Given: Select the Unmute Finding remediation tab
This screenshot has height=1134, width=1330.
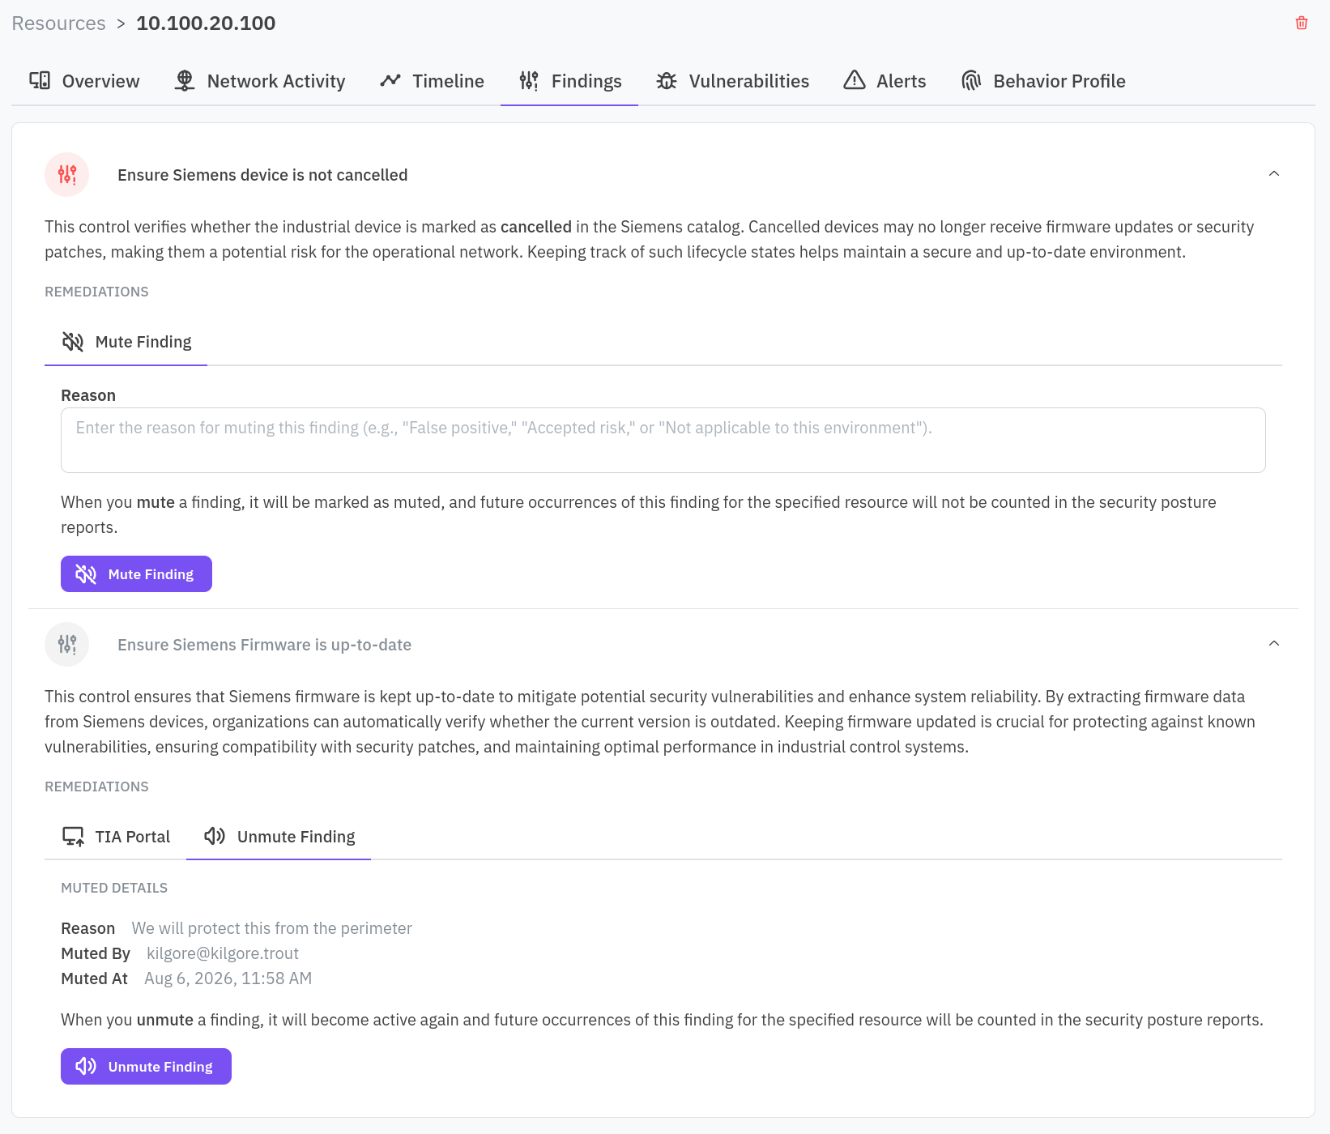Looking at the screenshot, I should [x=279, y=837].
